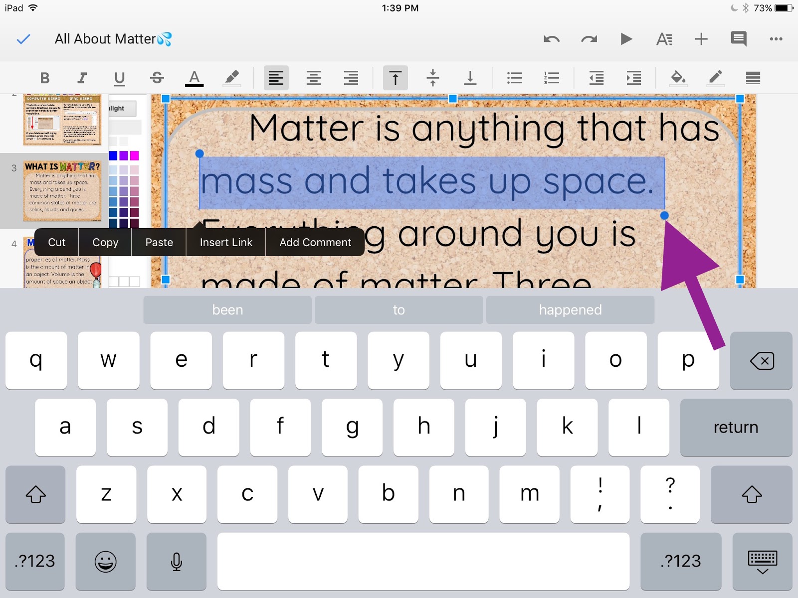Open the highlight color tool

(232, 78)
